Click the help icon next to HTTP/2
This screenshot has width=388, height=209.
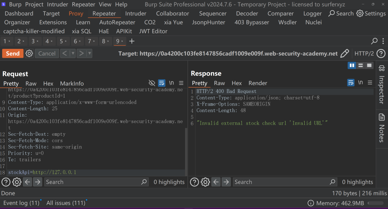(381, 54)
